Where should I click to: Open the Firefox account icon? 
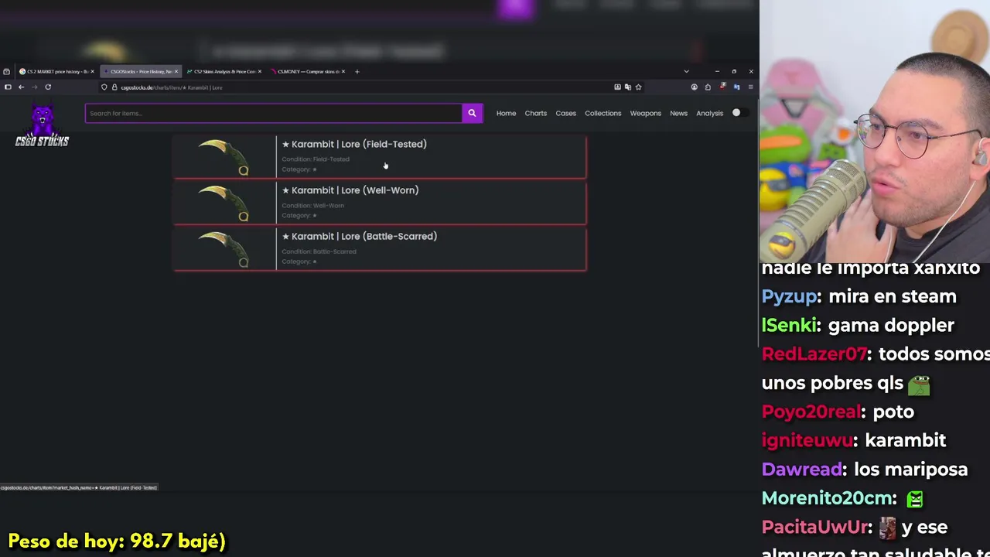point(694,87)
